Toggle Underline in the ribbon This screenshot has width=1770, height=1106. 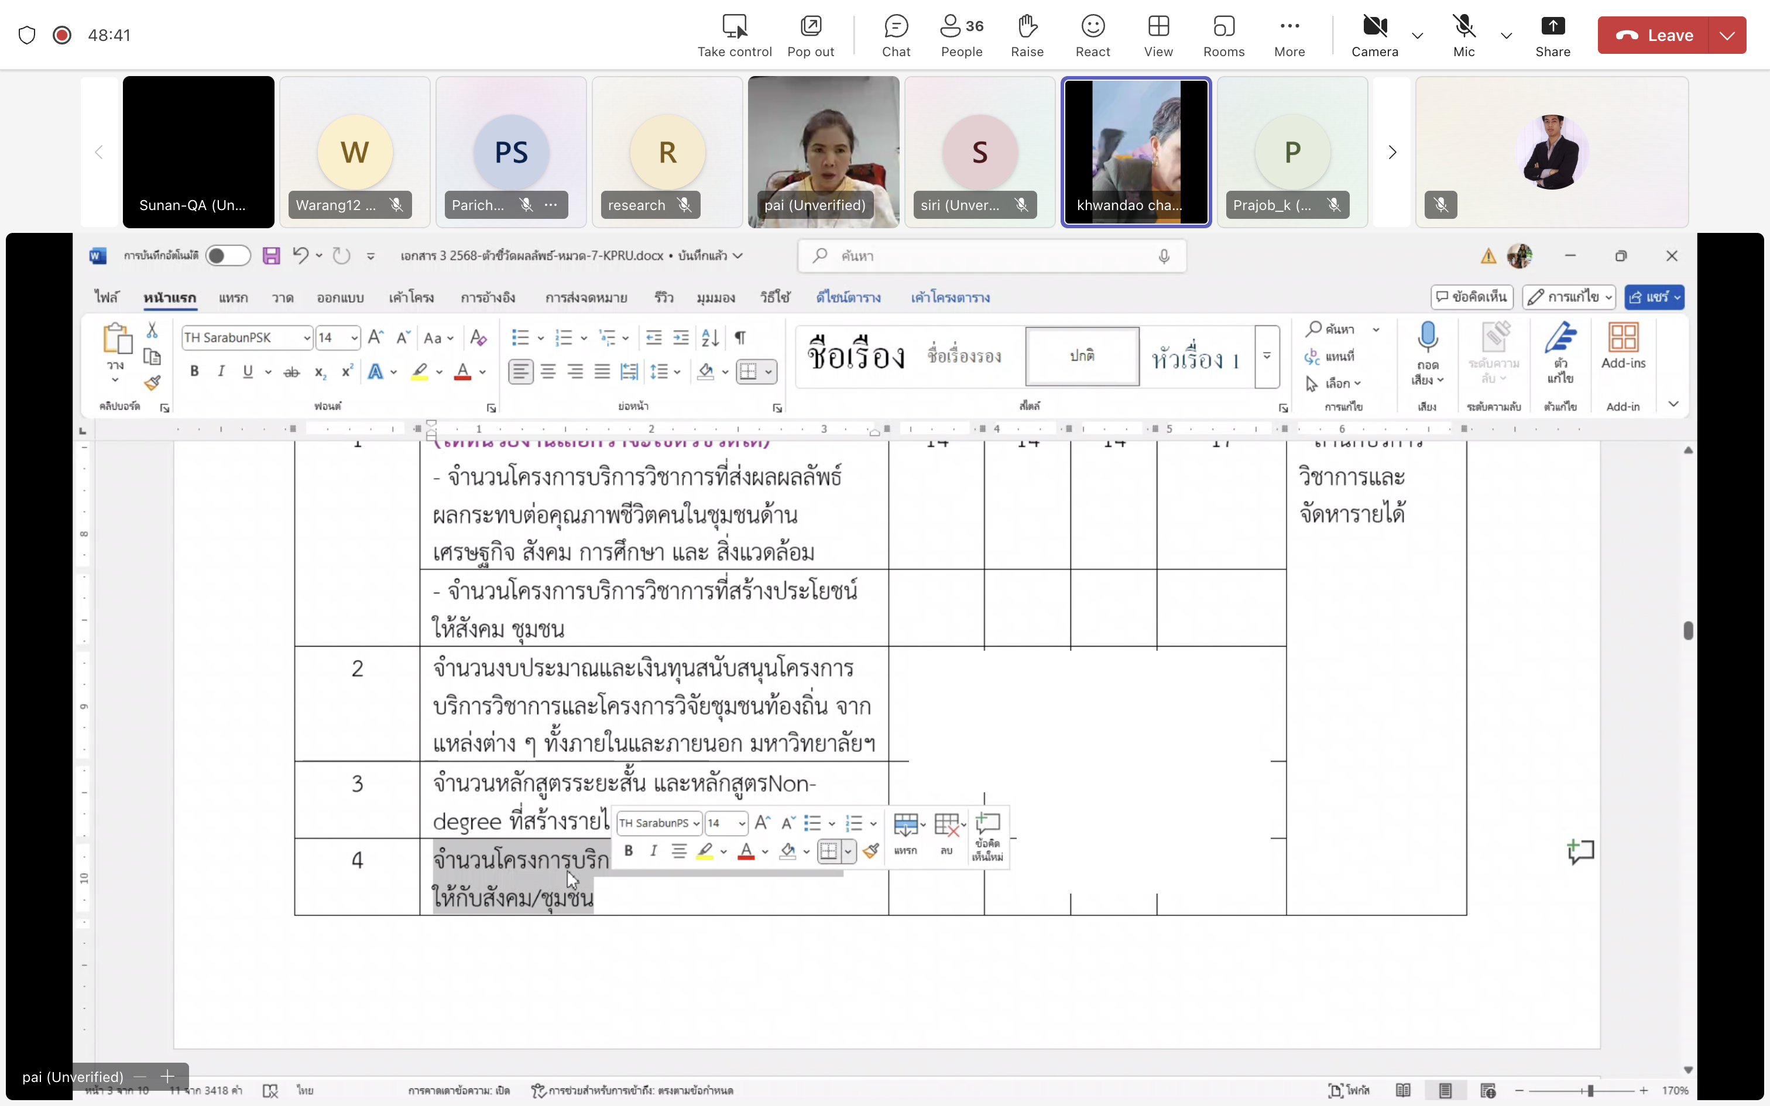248,372
